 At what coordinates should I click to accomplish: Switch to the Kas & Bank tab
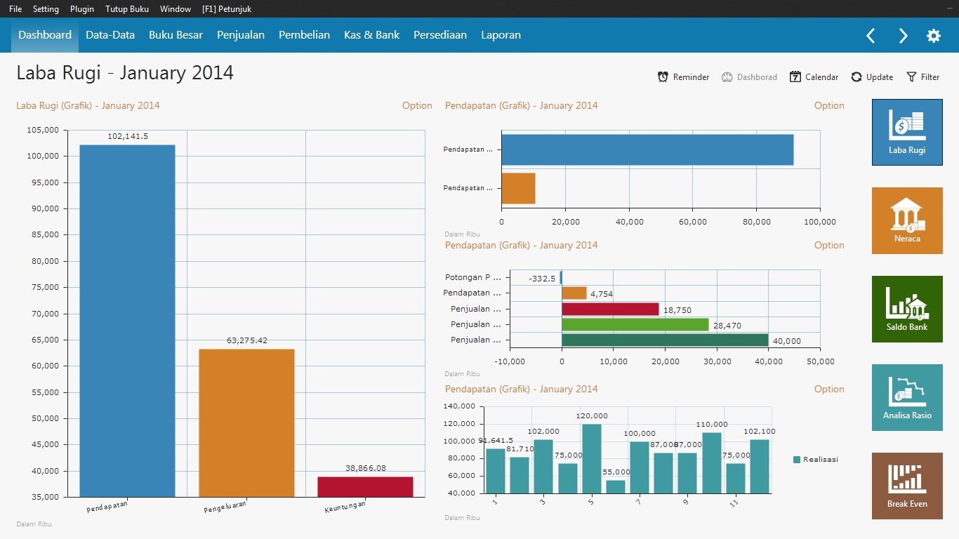pos(371,35)
